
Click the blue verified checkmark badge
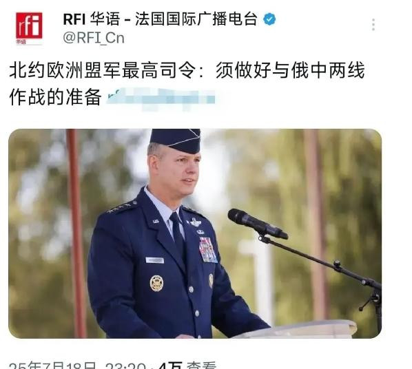[269, 19]
